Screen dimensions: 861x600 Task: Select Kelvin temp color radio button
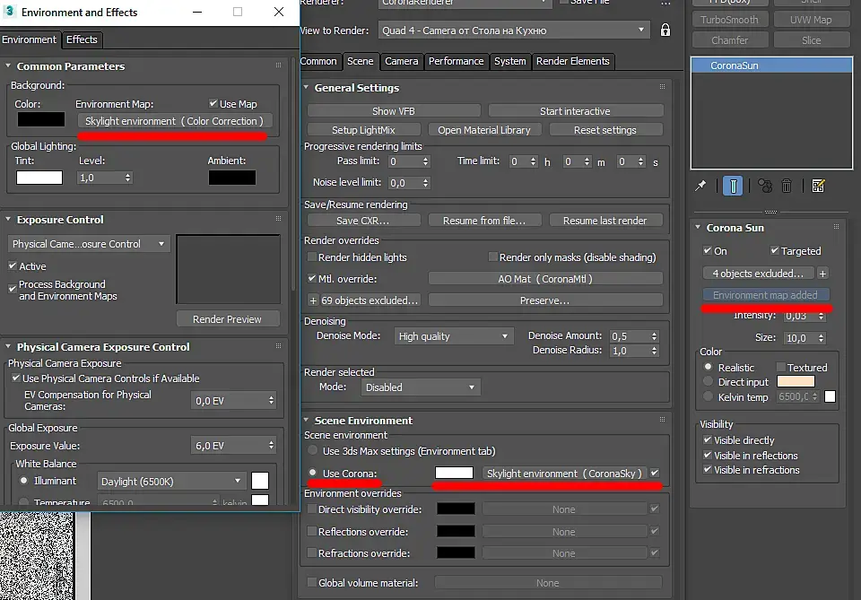708,396
